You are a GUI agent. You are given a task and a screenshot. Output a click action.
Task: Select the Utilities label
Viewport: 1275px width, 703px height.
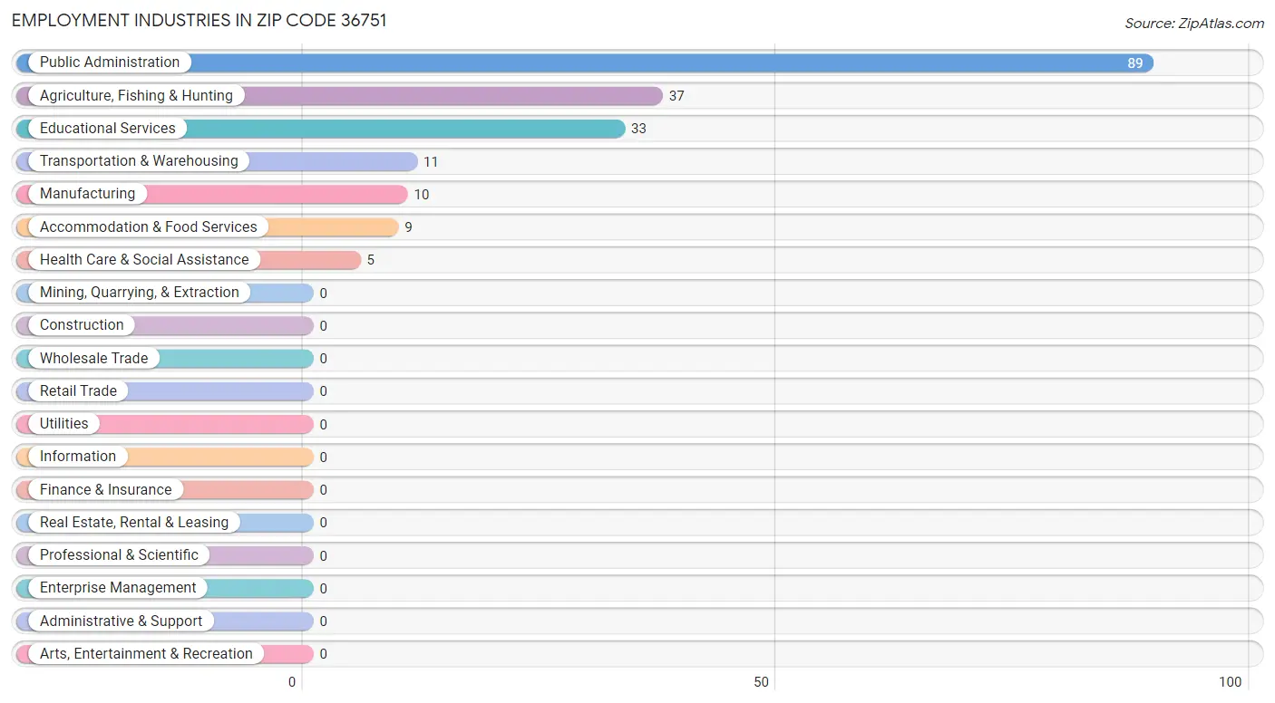coord(64,424)
